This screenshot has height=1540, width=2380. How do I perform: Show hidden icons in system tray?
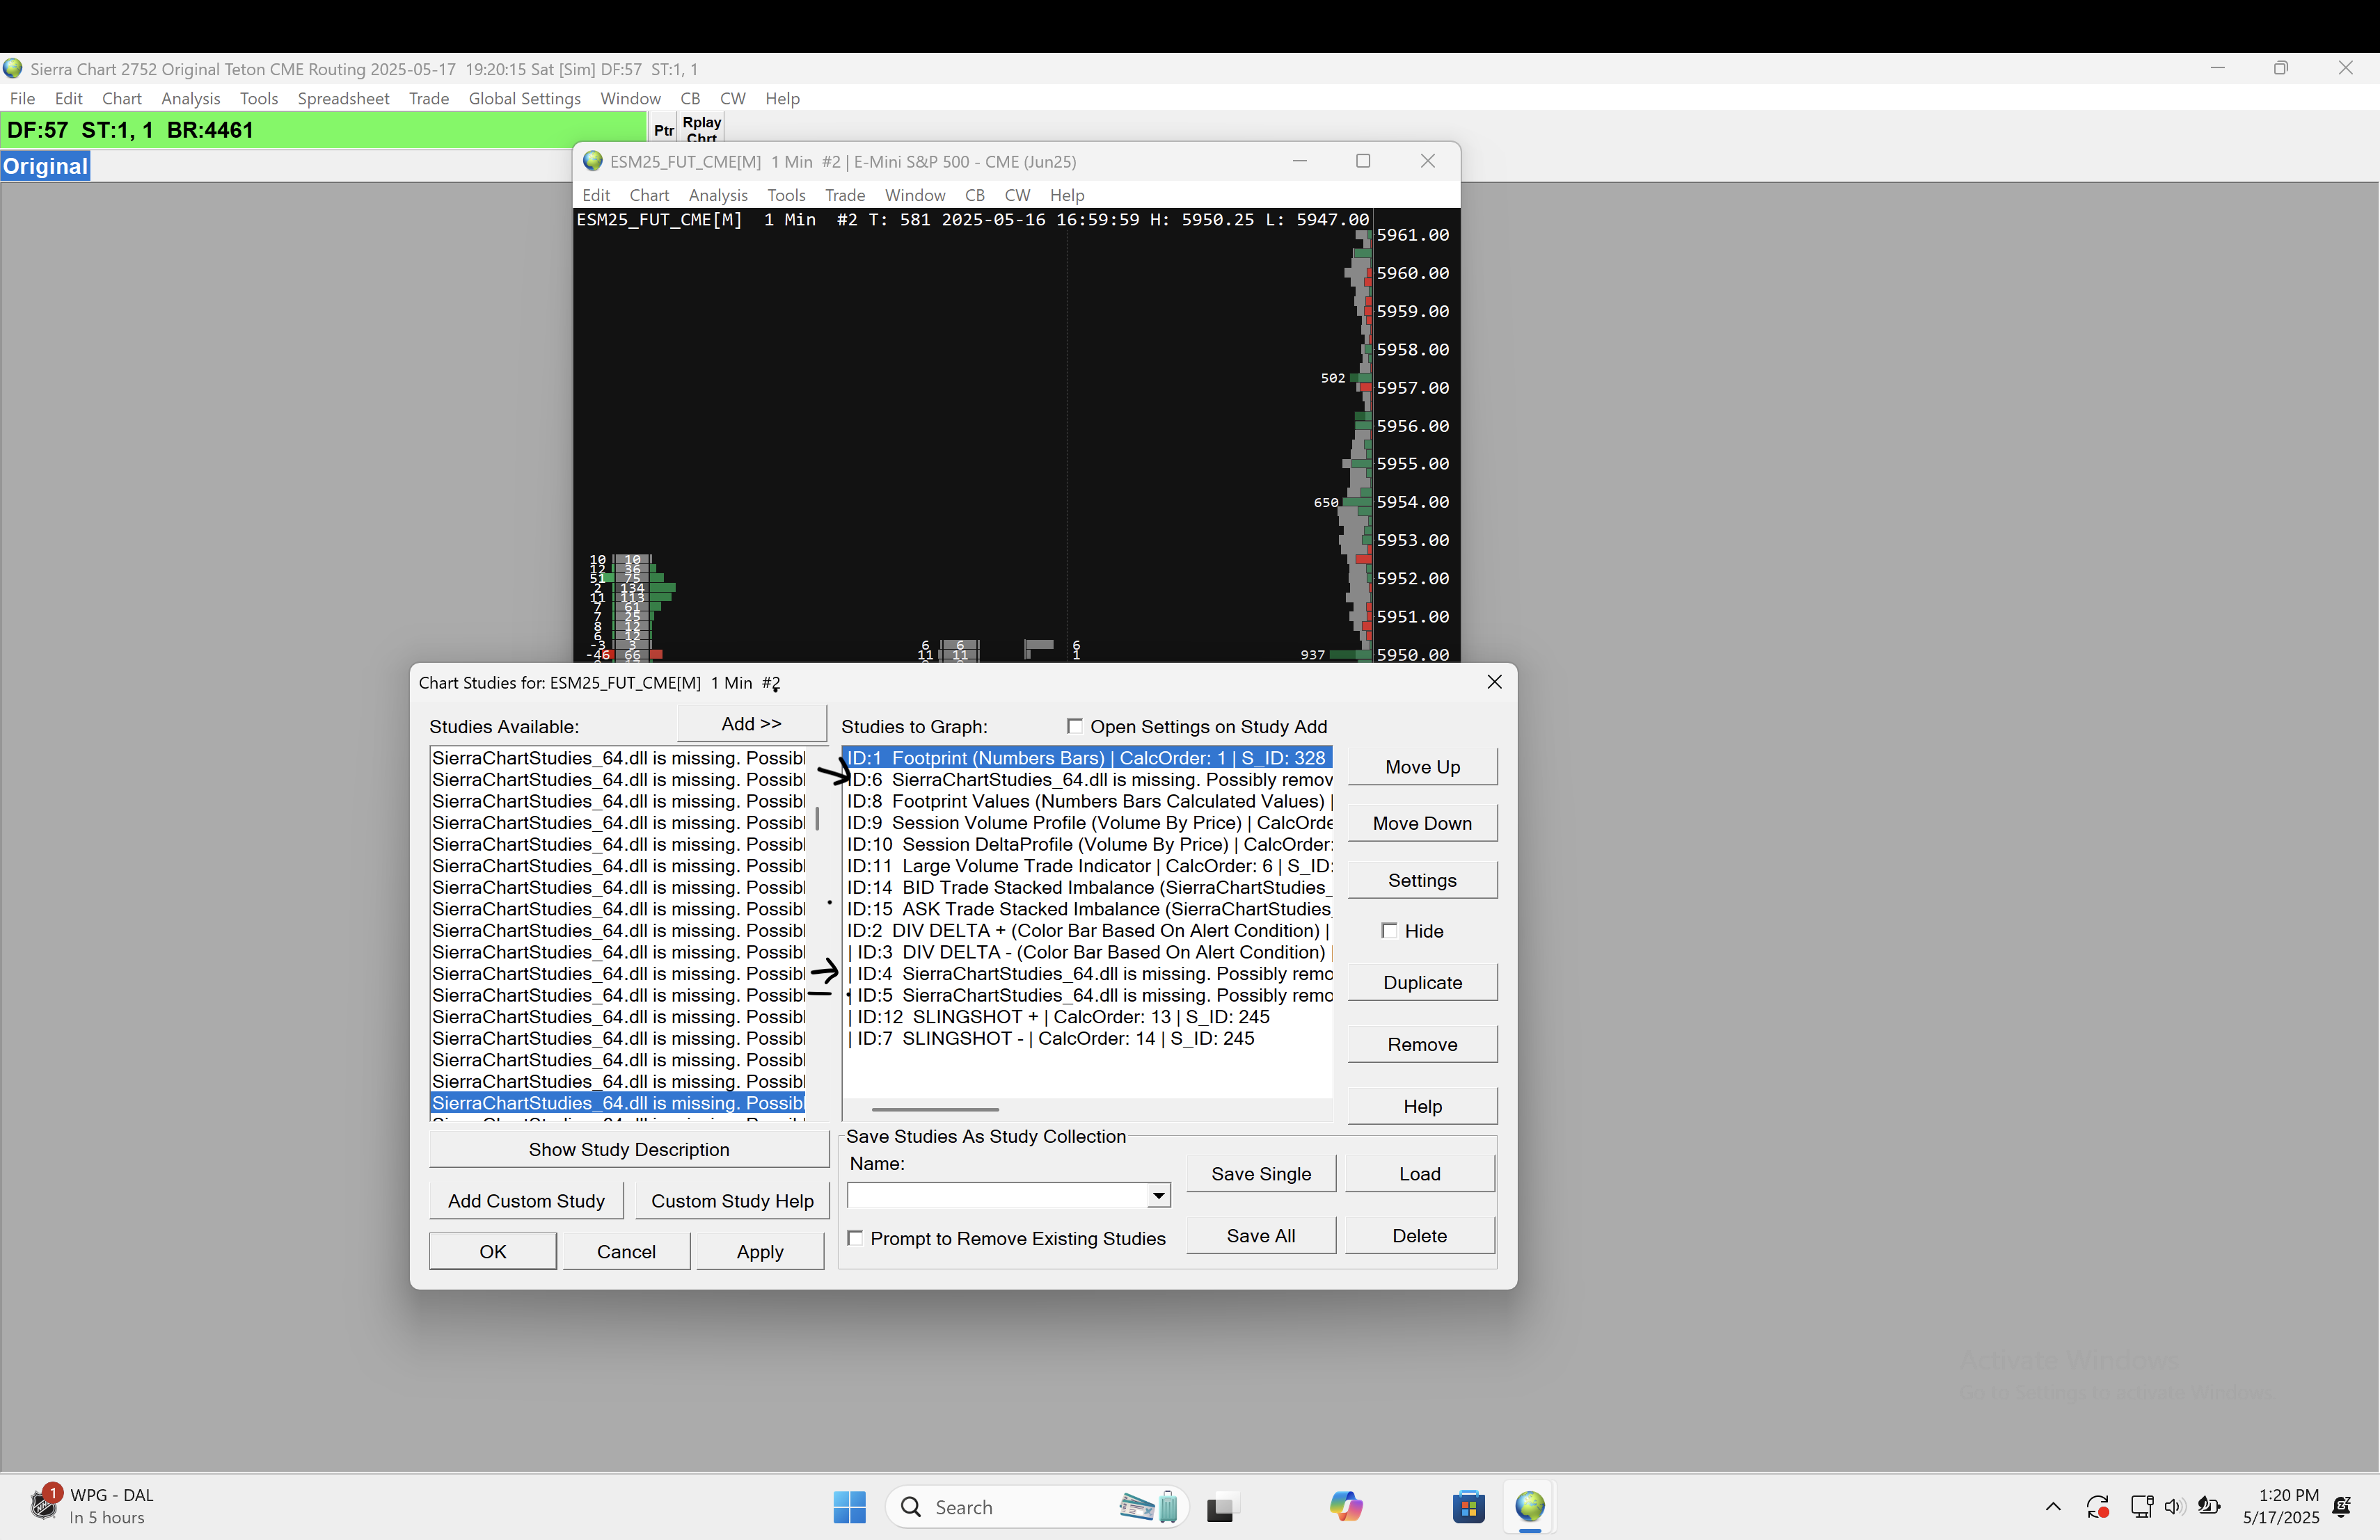tap(2052, 1506)
